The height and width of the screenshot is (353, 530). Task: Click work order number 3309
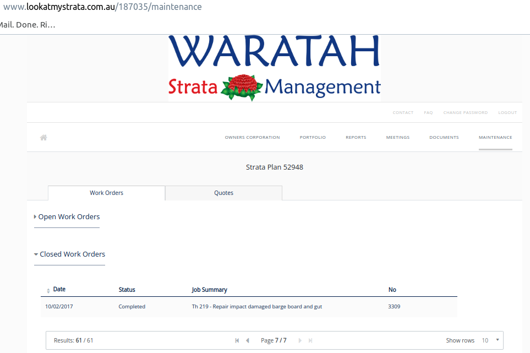(394, 307)
